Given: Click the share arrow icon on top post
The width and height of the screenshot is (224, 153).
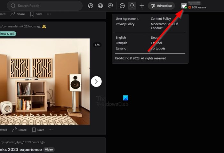Looking at the screenshot, I should pyautogui.click(x=13, y=14).
